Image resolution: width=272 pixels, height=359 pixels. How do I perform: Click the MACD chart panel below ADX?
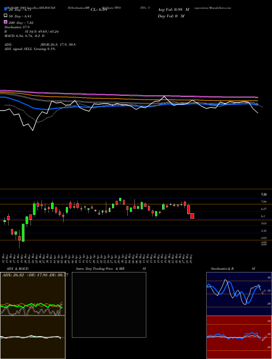(33, 337)
